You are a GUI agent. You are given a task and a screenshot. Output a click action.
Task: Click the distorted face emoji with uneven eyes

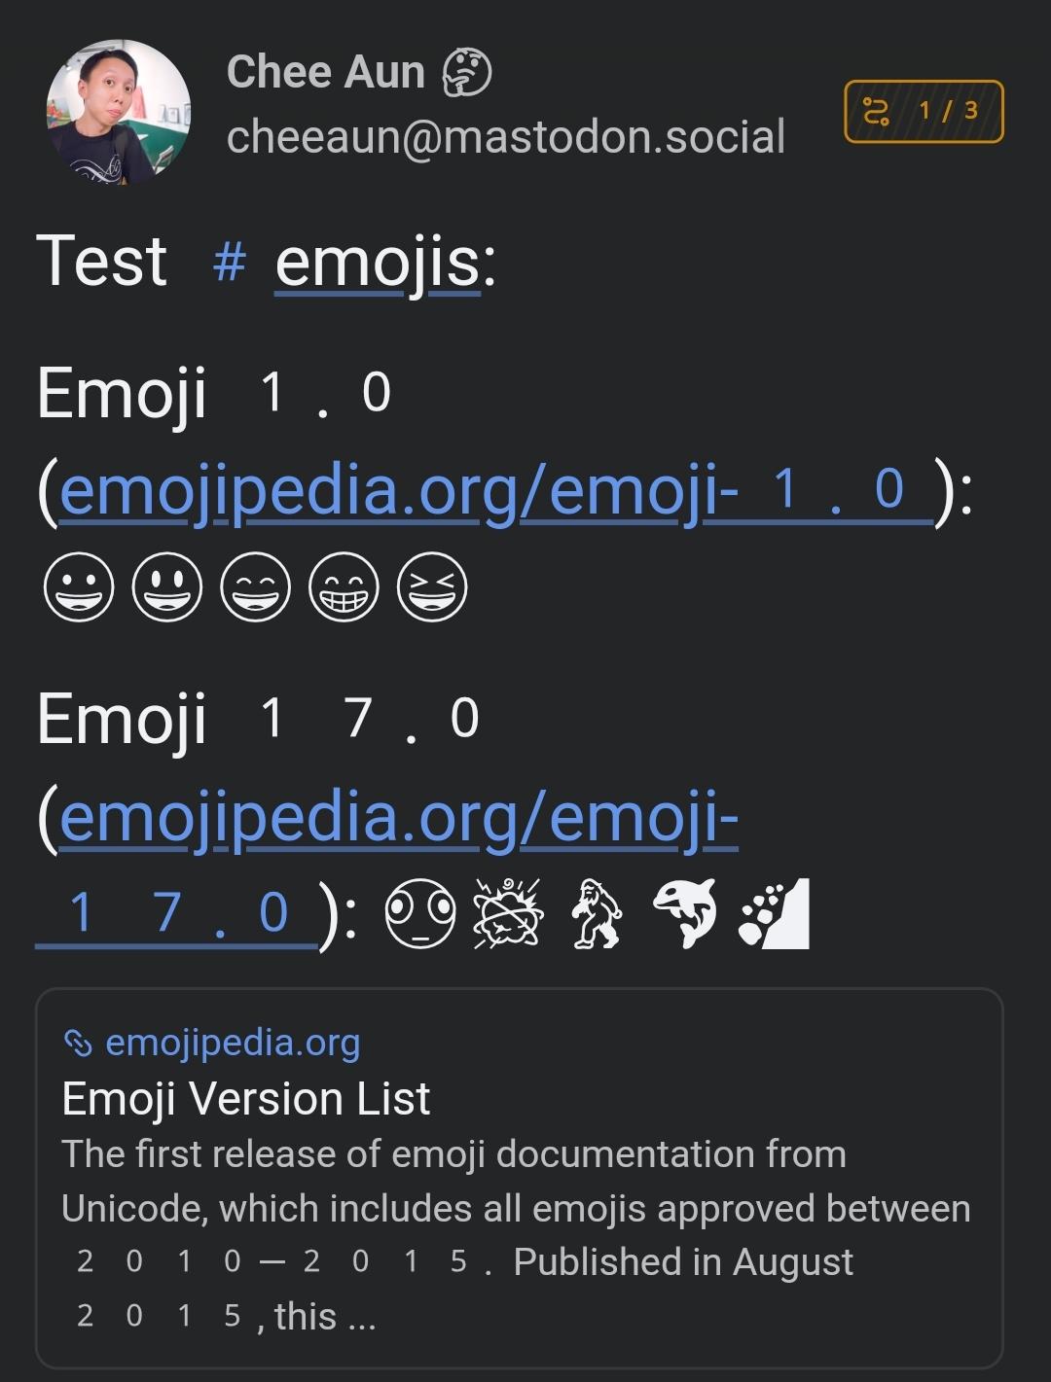click(420, 913)
